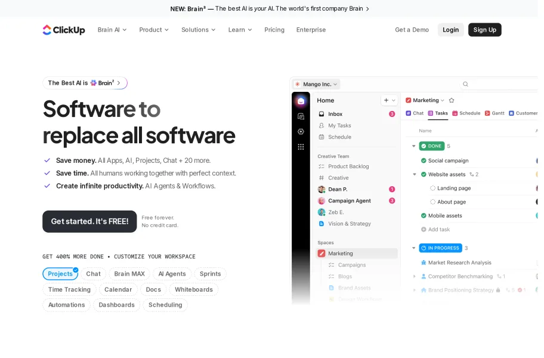Select the Tasks view tab
This screenshot has height=358, width=544.
click(x=438, y=113)
